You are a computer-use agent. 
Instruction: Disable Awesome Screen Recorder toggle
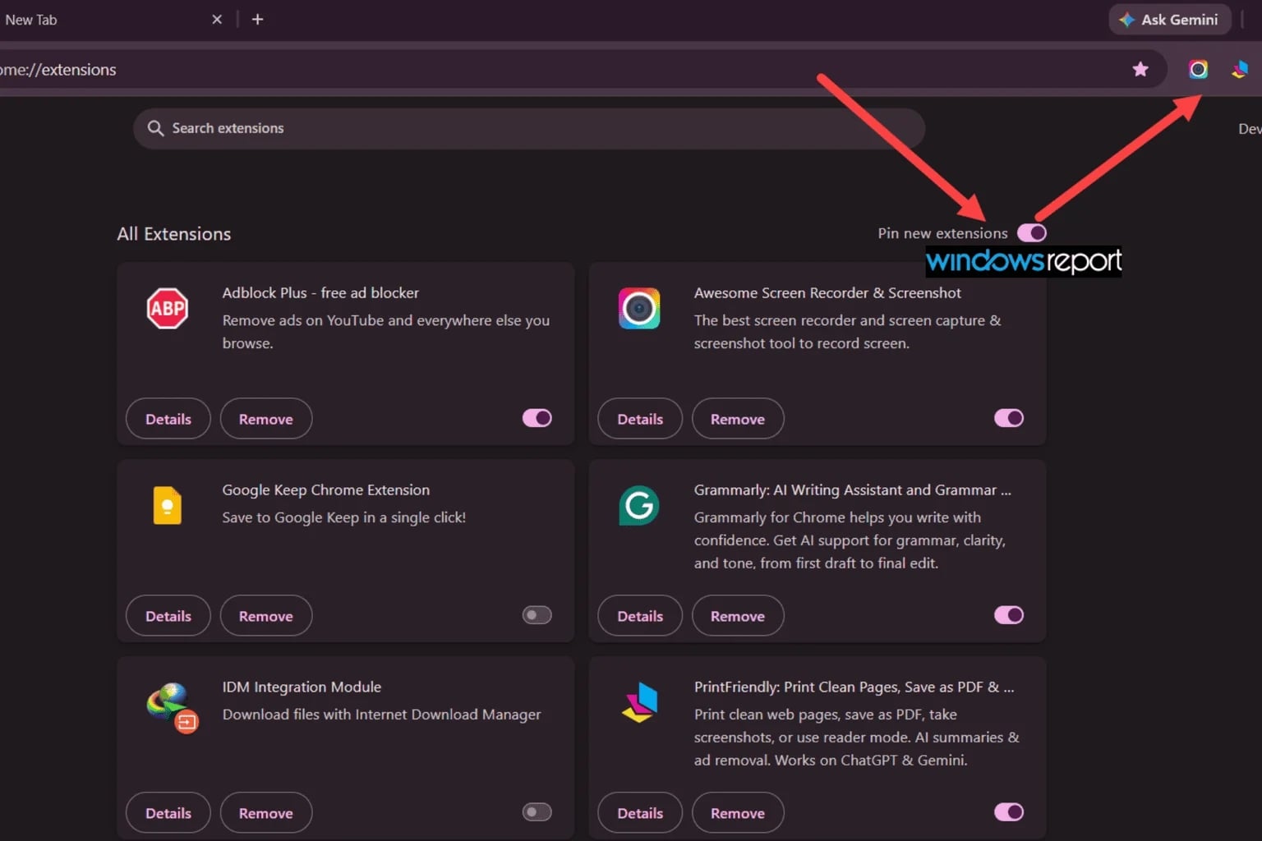pyautogui.click(x=1009, y=418)
